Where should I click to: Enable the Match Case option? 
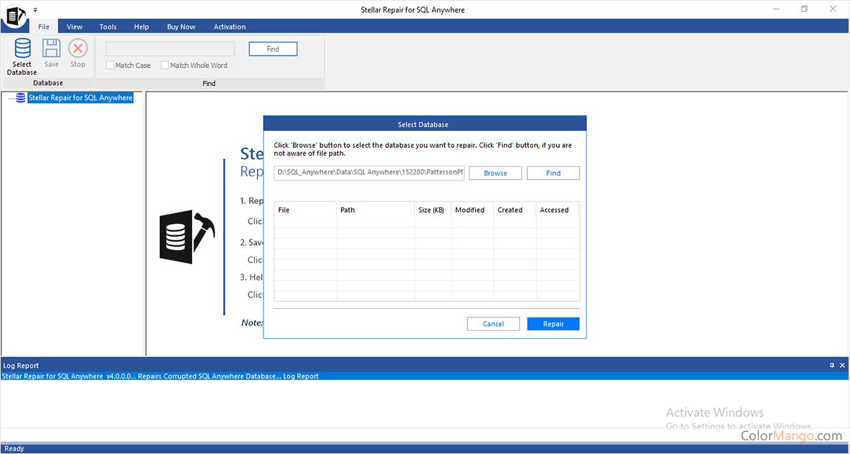[x=110, y=65]
